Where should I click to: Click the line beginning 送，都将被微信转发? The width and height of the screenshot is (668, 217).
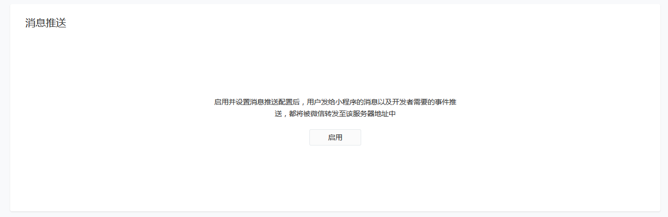(335, 114)
